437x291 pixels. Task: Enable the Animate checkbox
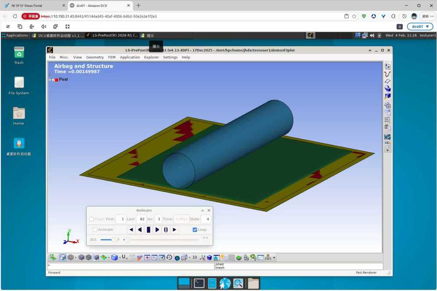pyautogui.click(x=95, y=230)
